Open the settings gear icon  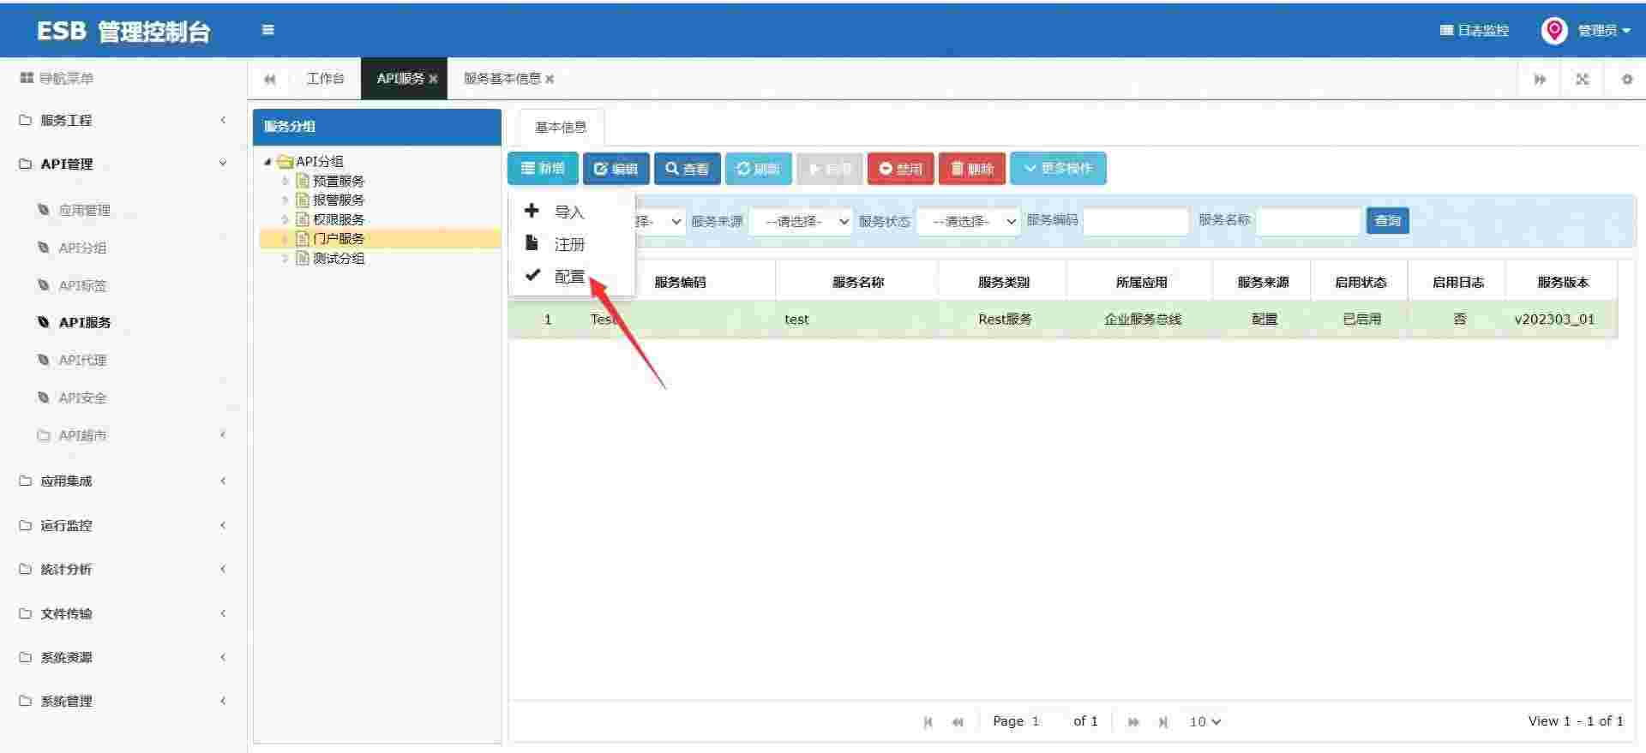coord(1627,79)
